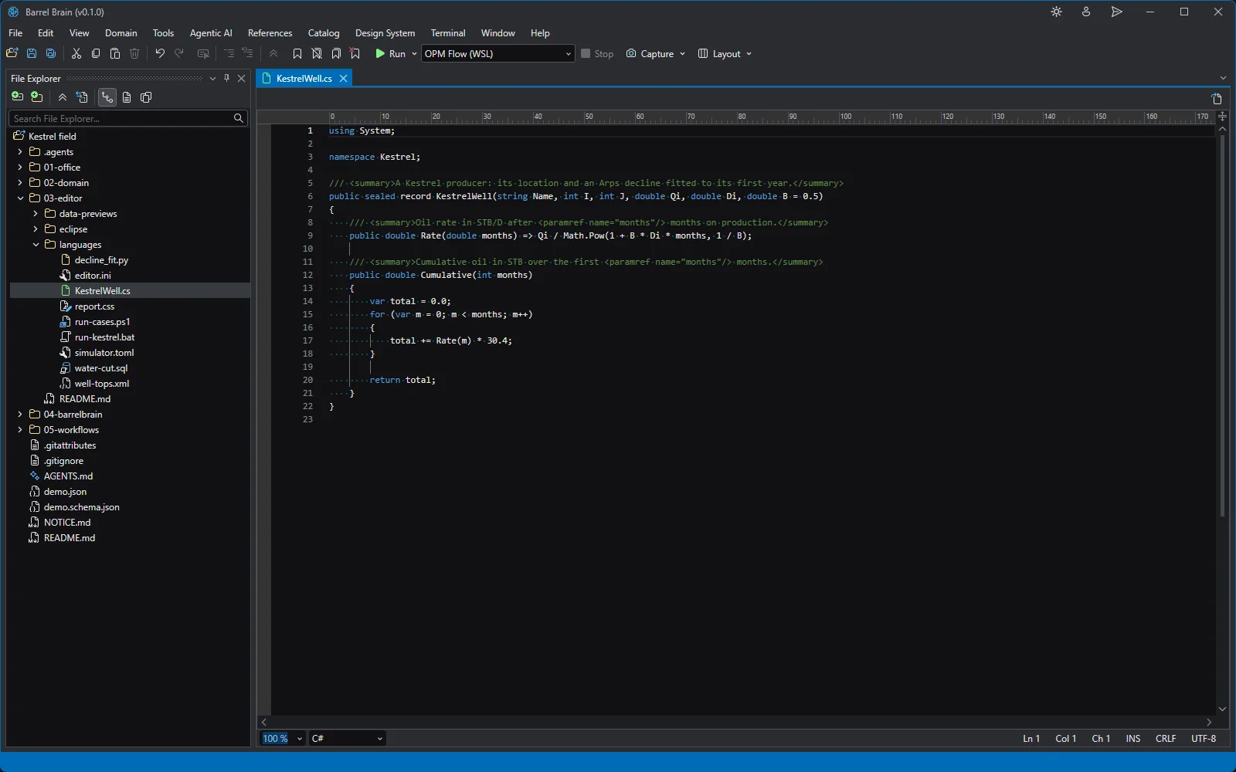Close the KestrelWell.cs tab
This screenshot has width=1236, height=772.
coord(344,79)
